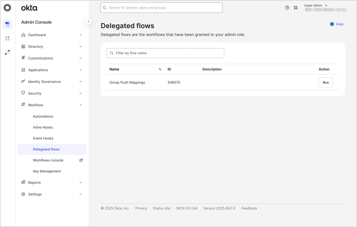
Task: Expand the Directory menu chevron
Action: click(81, 47)
